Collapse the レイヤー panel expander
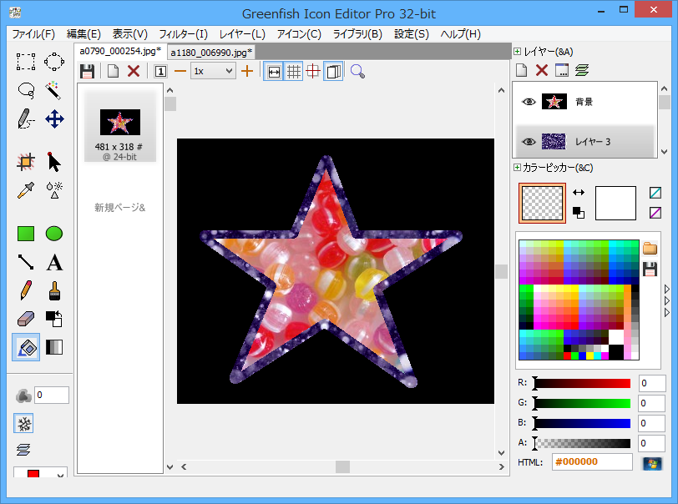Image resolution: width=678 pixels, height=504 pixels. (517, 52)
